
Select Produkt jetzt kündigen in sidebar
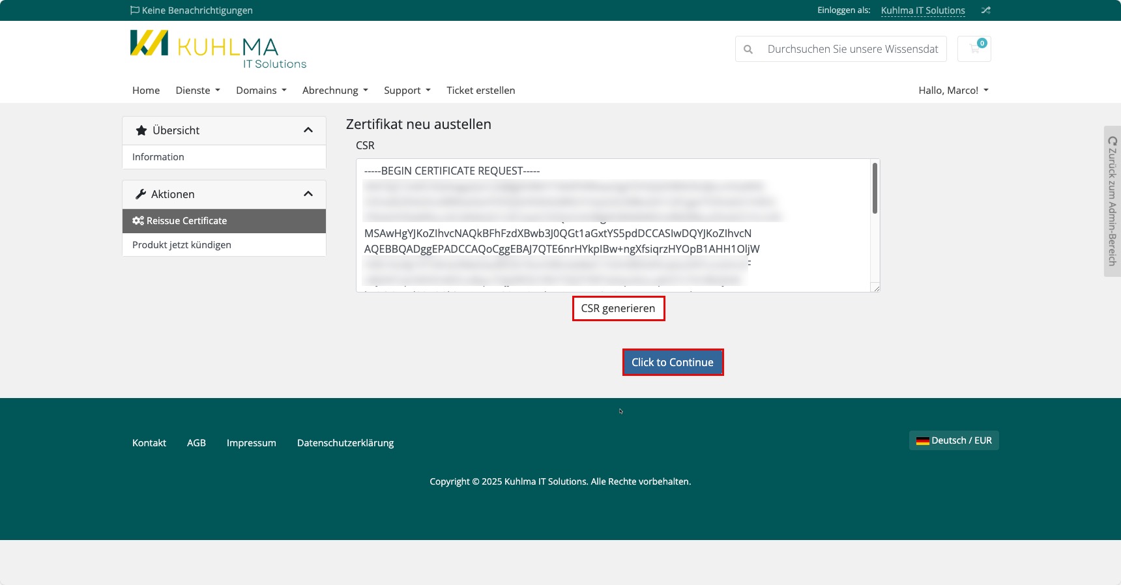click(182, 245)
